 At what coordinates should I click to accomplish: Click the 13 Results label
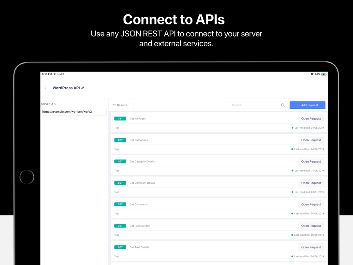coord(120,105)
